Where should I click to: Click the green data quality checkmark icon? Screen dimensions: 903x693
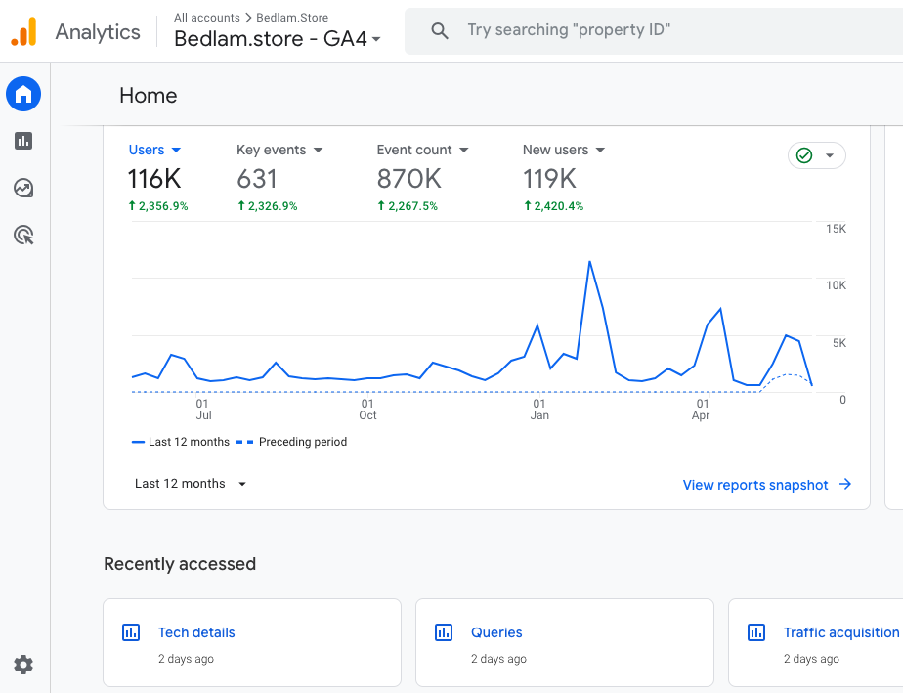[804, 155]
